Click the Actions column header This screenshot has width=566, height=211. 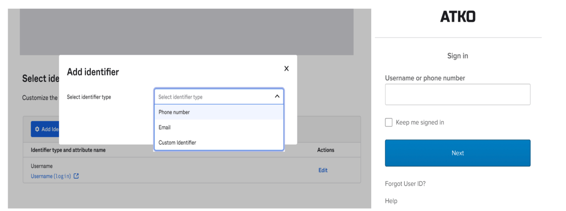pos(325,150)
